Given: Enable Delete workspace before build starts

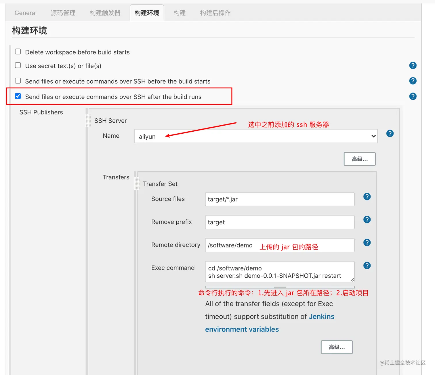Looking at the screenshot, I should tap(18, 52).
